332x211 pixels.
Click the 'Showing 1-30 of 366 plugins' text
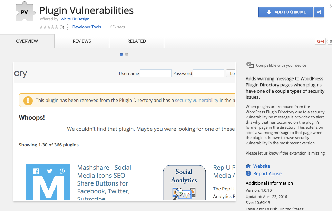coord(49,145)
